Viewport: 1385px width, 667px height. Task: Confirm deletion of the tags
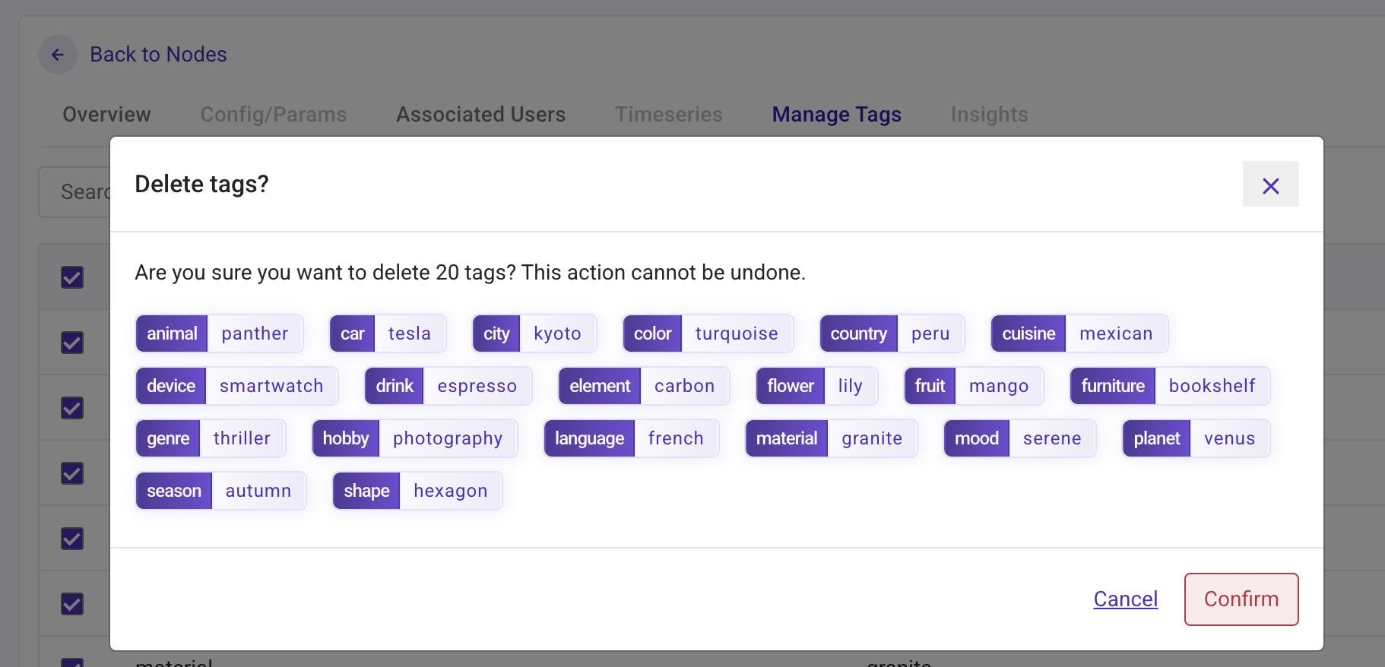tap(1241, 599)
